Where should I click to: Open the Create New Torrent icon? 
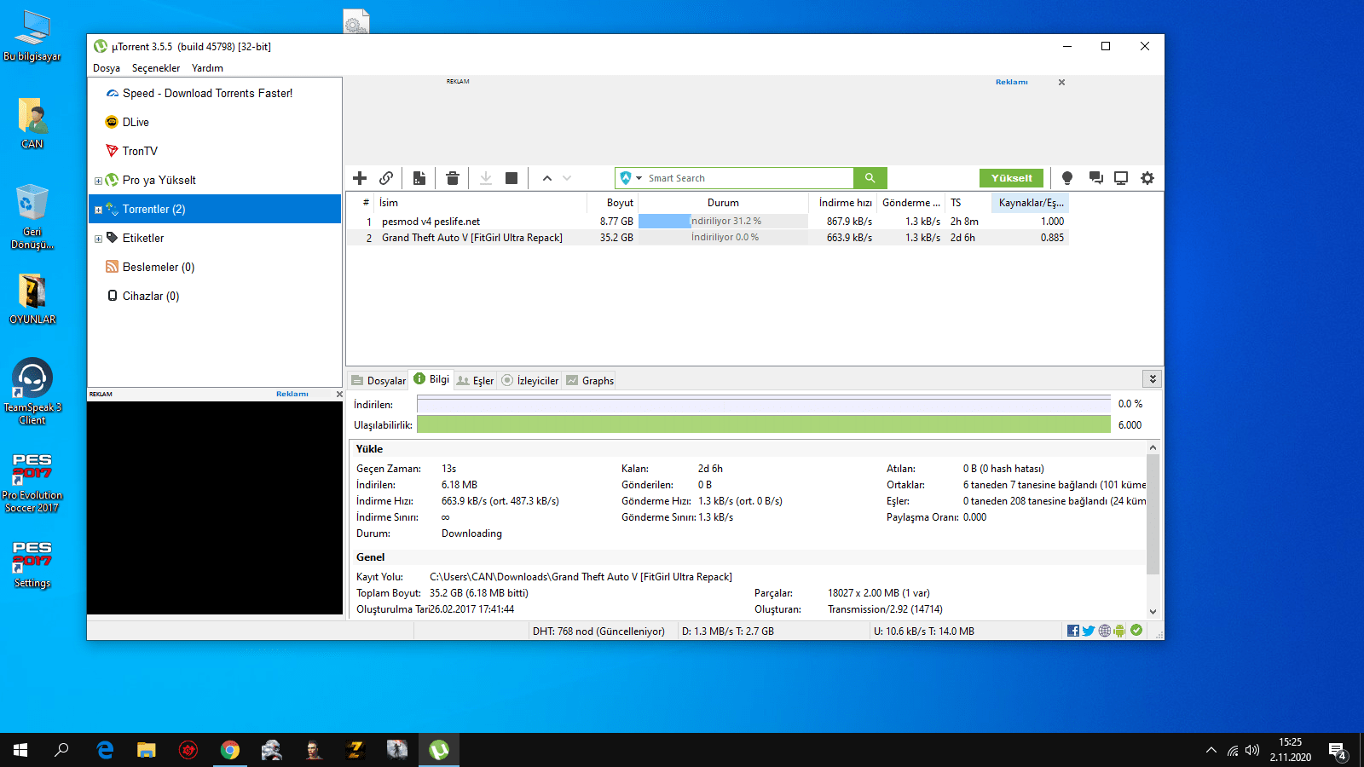(419, 178)
